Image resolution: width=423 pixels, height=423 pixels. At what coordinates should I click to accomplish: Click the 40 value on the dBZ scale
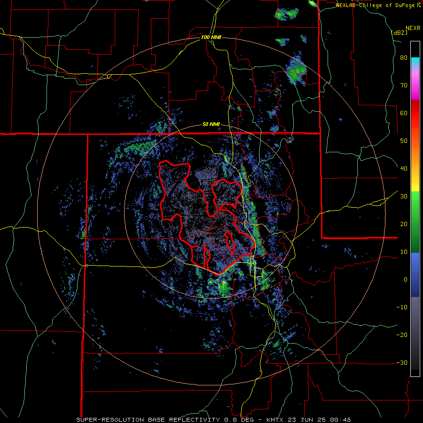(x=404, y=169)
